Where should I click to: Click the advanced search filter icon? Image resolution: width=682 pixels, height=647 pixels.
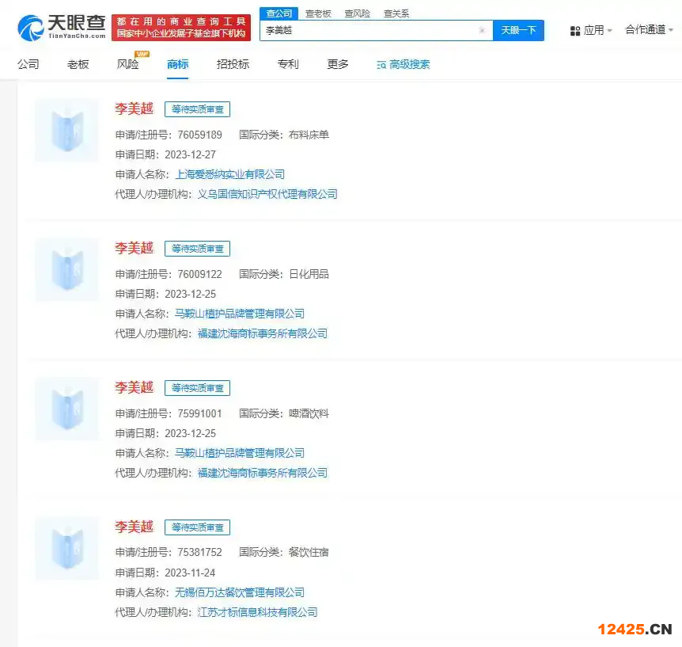(382, 65)
